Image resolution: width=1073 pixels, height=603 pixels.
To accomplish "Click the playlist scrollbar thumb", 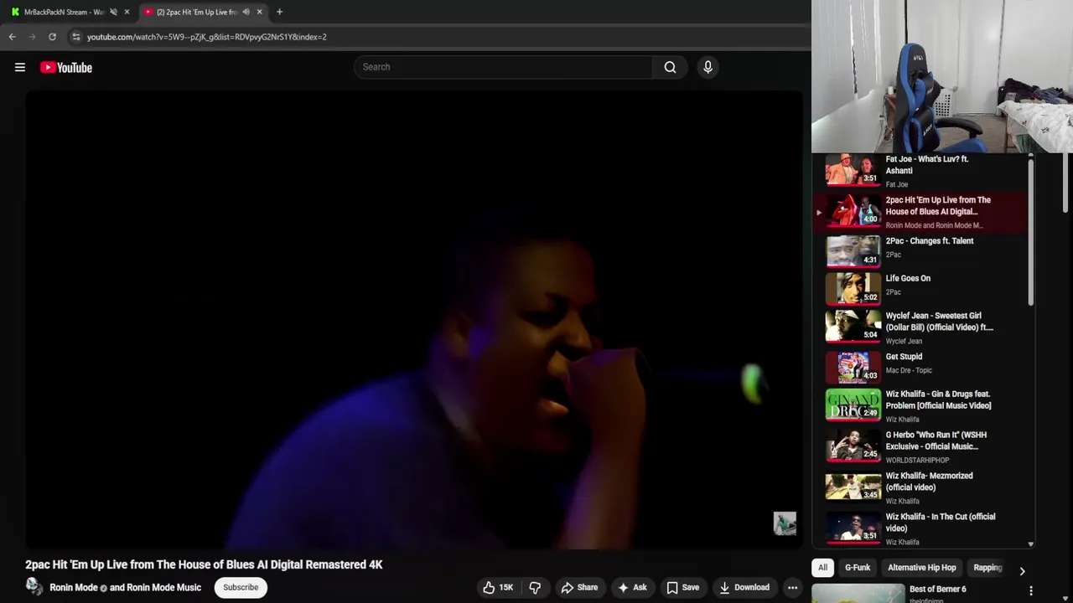I will (x=1031, y=234).
